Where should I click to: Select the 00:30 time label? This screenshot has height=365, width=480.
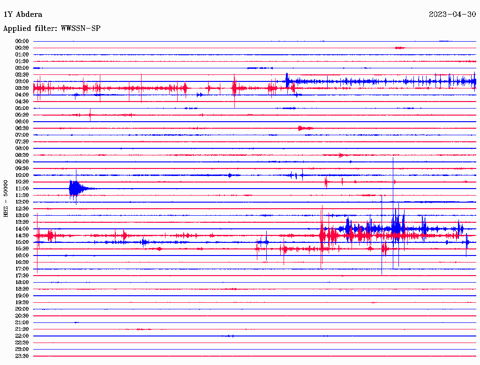(22, 48)
